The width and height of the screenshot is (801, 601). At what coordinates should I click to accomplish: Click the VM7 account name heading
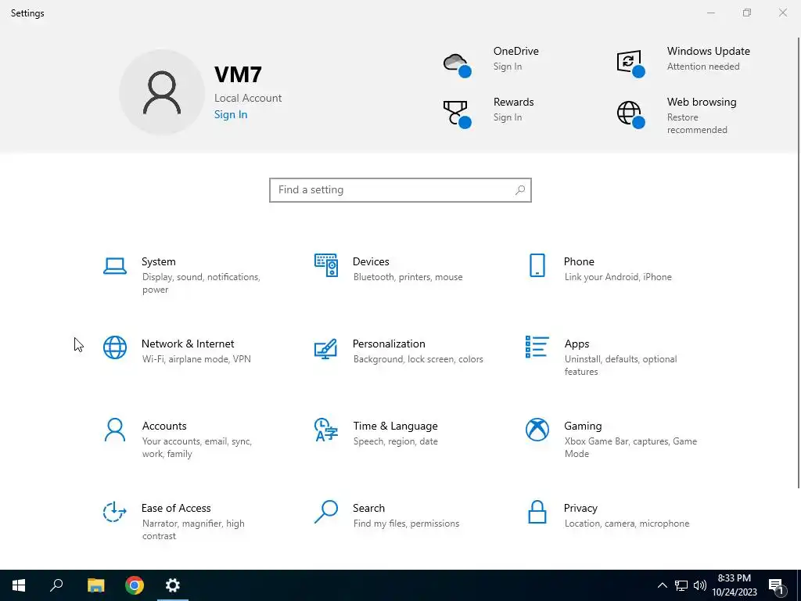point(238,74)
